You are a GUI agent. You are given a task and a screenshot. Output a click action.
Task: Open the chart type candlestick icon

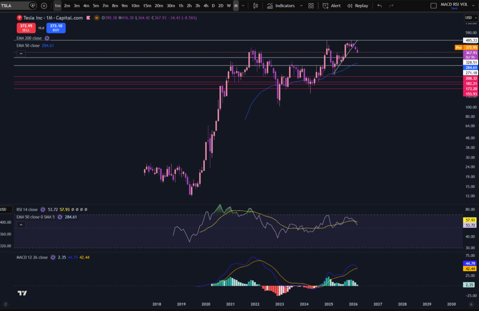click(256, 6)
